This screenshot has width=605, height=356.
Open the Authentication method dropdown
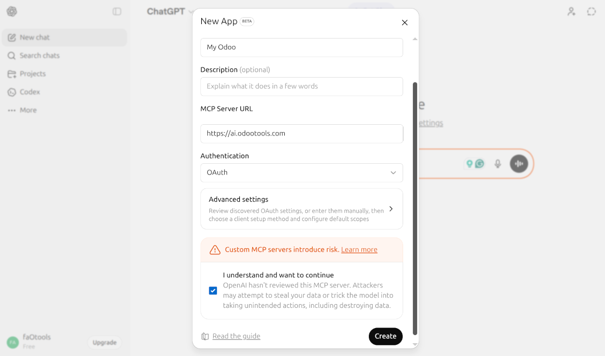(x=301, y=172)
